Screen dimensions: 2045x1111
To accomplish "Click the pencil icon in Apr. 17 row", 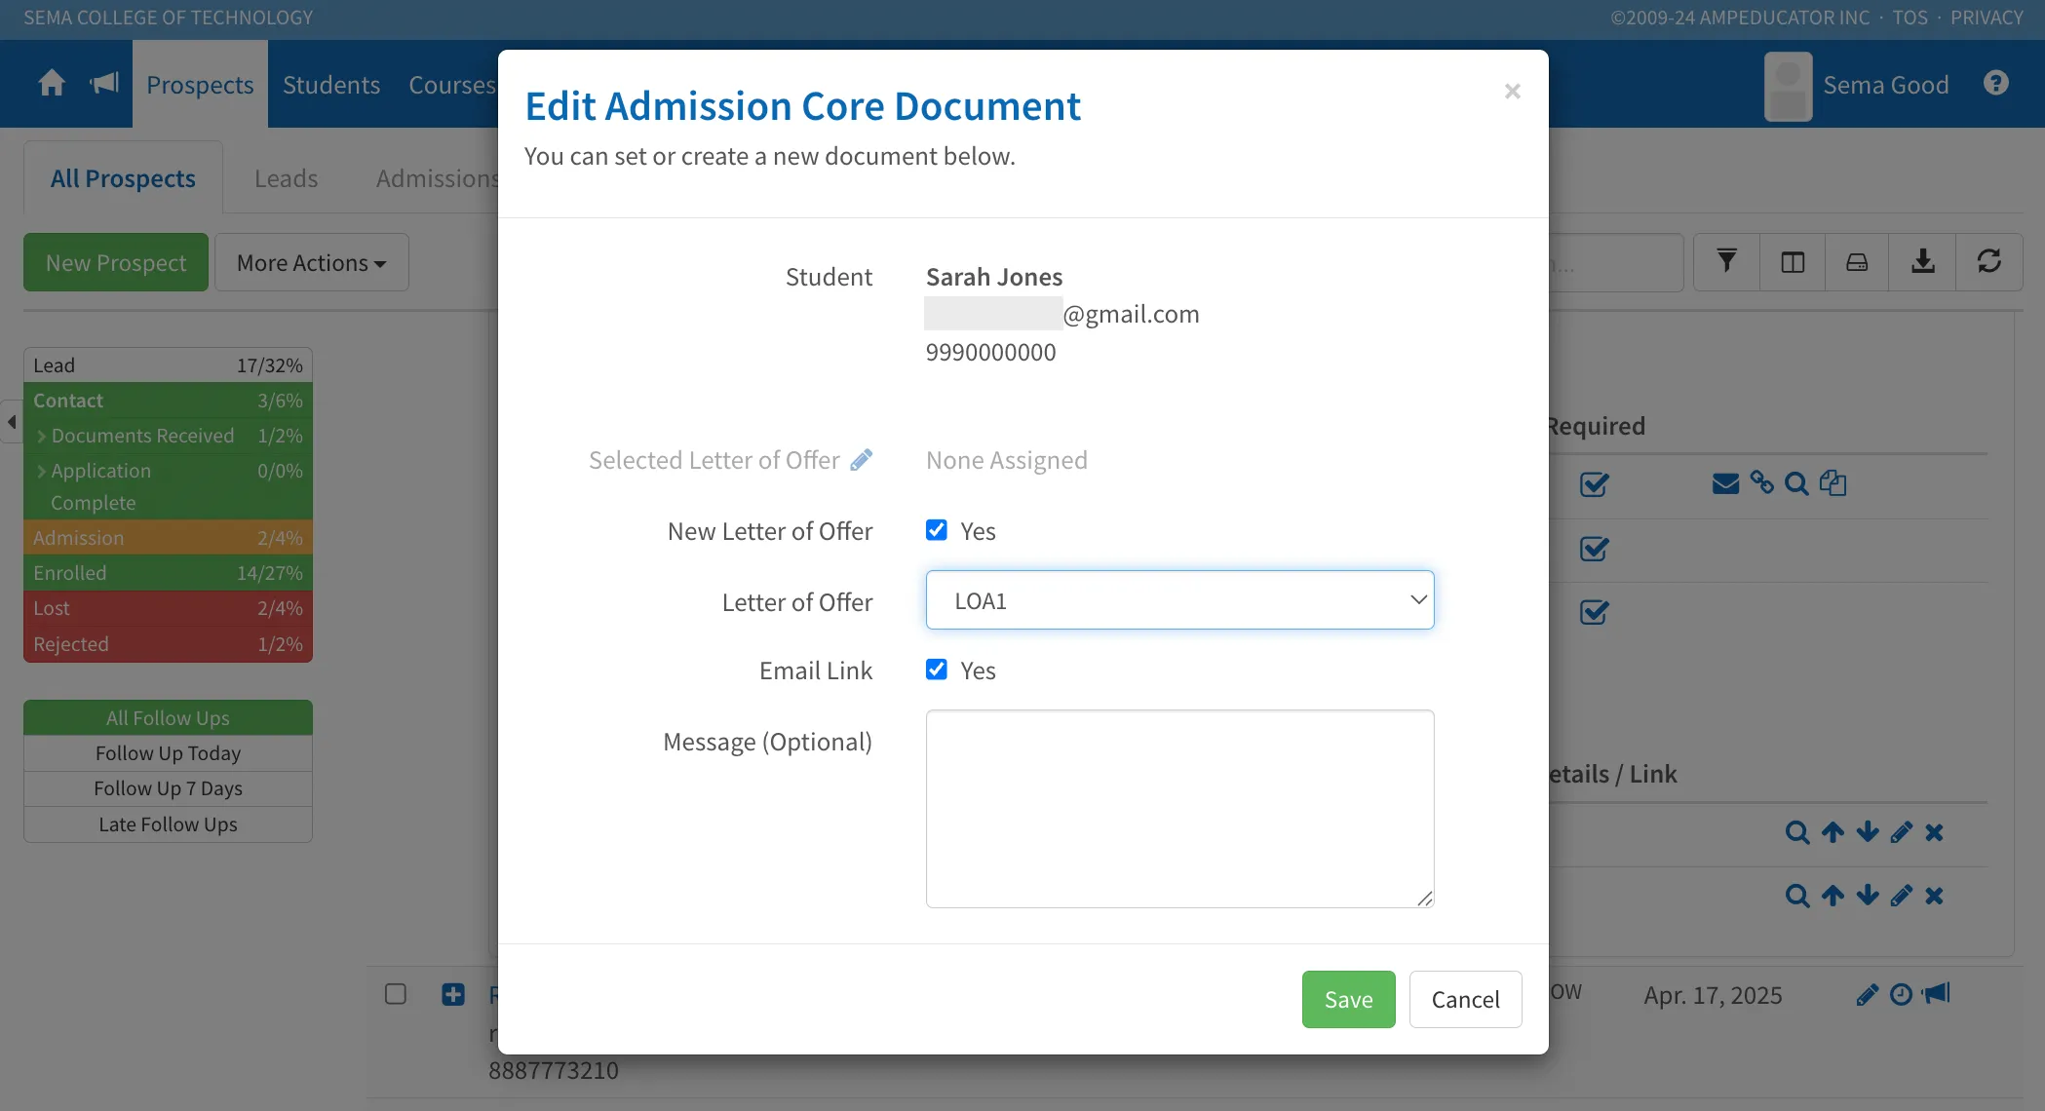I will 1867,994.
